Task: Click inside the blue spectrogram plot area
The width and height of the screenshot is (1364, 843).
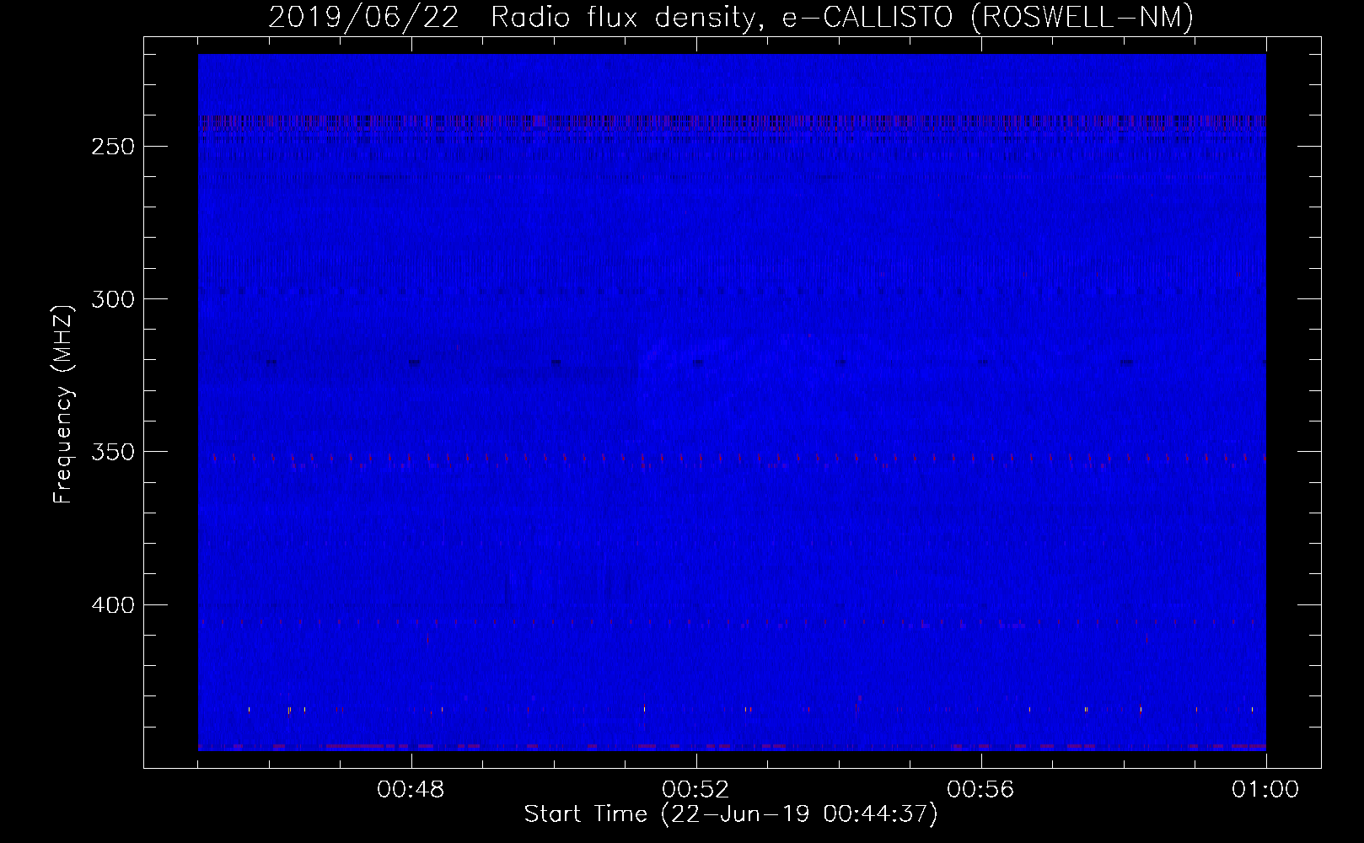Action: [x=732, y=402]
